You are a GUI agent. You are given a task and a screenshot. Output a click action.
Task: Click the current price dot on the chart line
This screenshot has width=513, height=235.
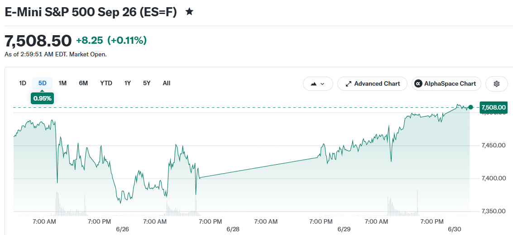tap(470, 107)
